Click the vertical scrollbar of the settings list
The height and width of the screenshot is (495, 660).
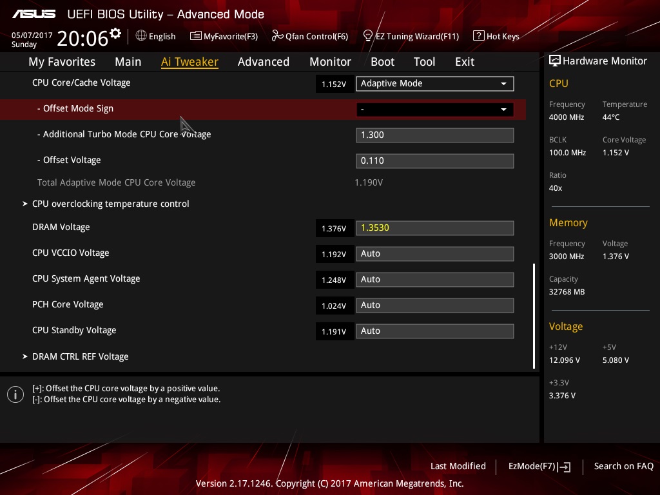pyautogui.click(x=534, y=316)
